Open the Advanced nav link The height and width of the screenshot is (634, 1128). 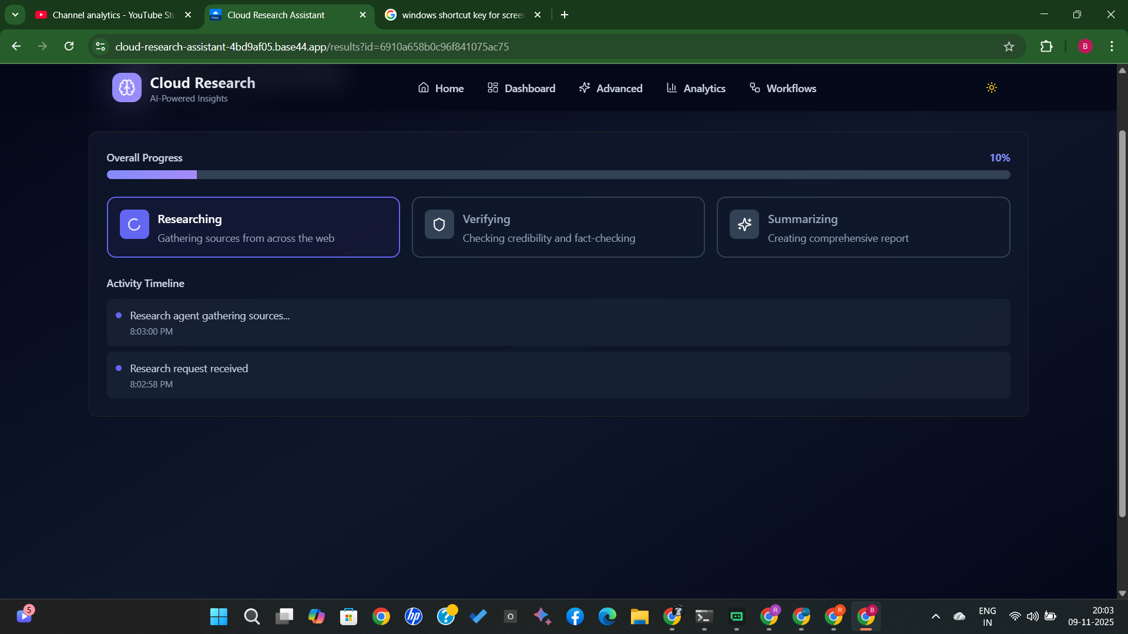pos(610,88)
